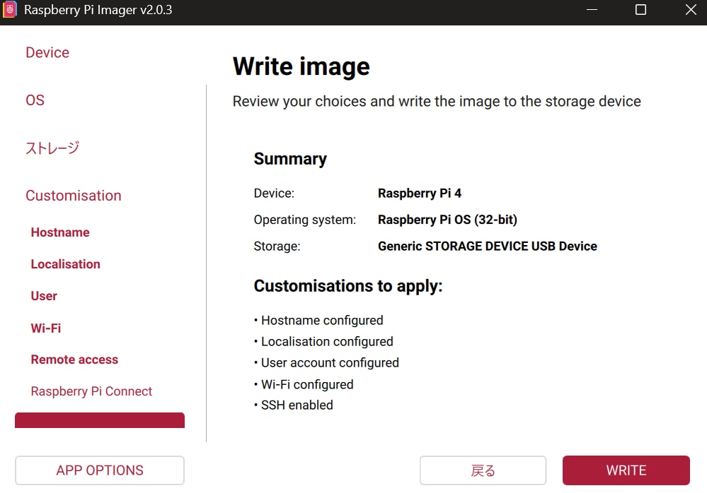Click the Generic STORAGE DEVICE USB Device text
This screenshot has height=493, width=707.
click(x=487, y=246)
